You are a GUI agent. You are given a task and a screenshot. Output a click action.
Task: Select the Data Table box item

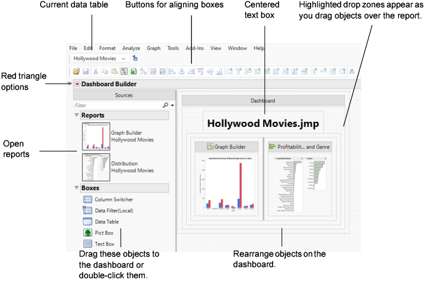(x=101, y=222)
